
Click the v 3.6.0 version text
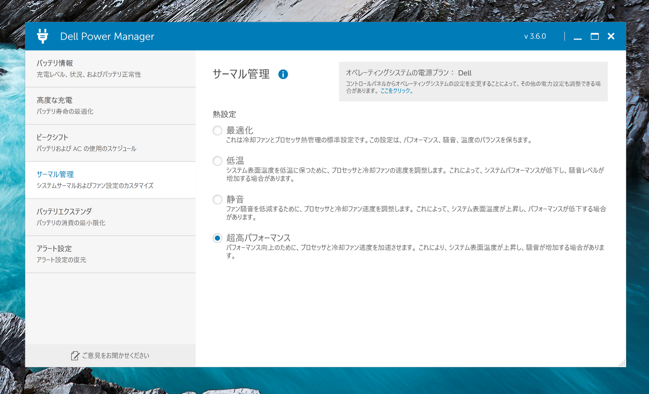pos(535,36)
